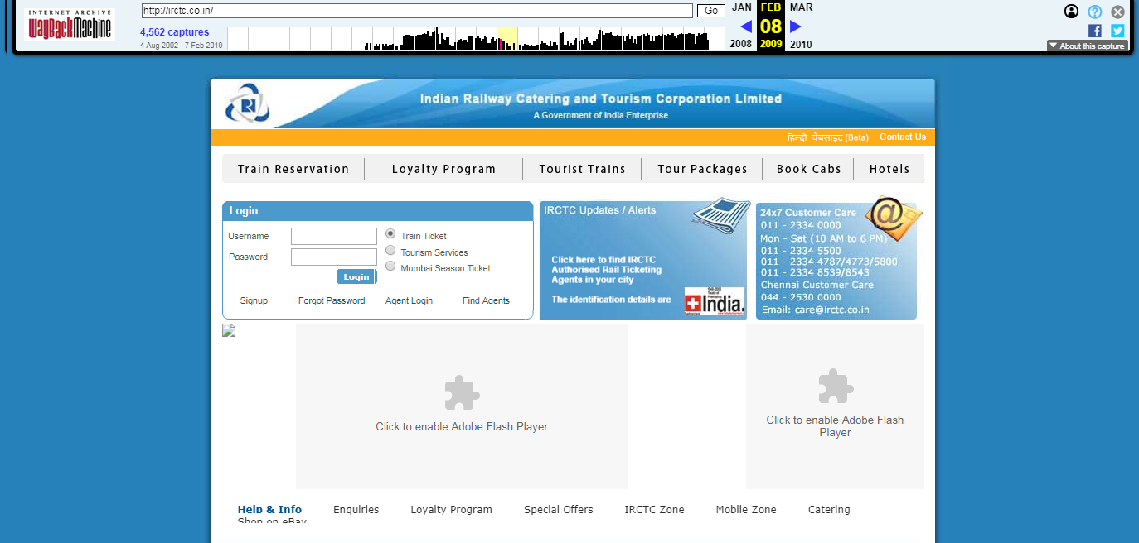Go to previous capture with left blue arrow
The image size is (1139, 543).
coord(746,26)
